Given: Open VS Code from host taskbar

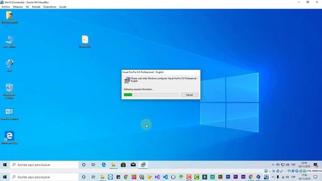Looking at the screenshot, I should pyautogui.click(x=166, y=177).
